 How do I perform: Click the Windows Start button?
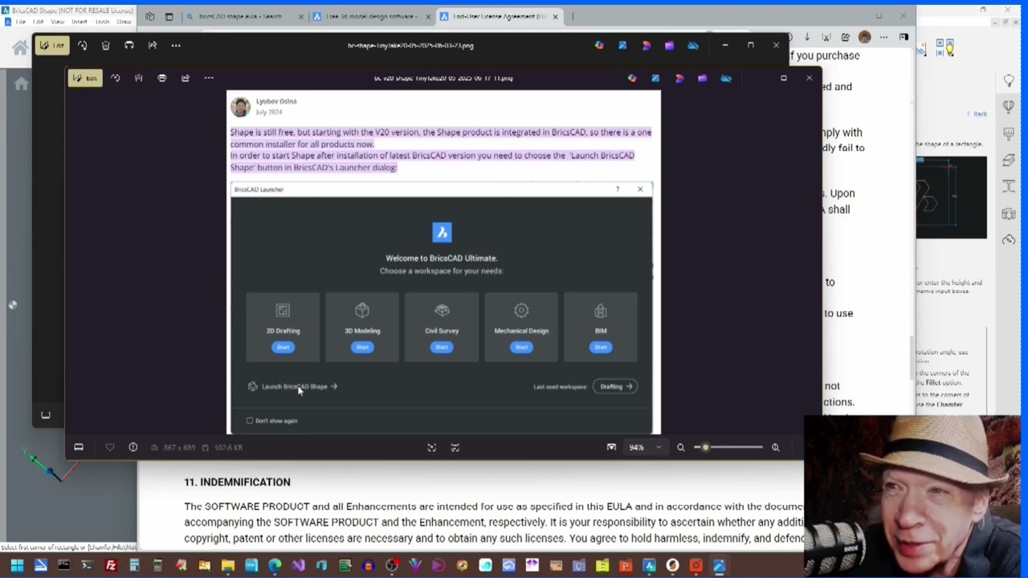17,566
